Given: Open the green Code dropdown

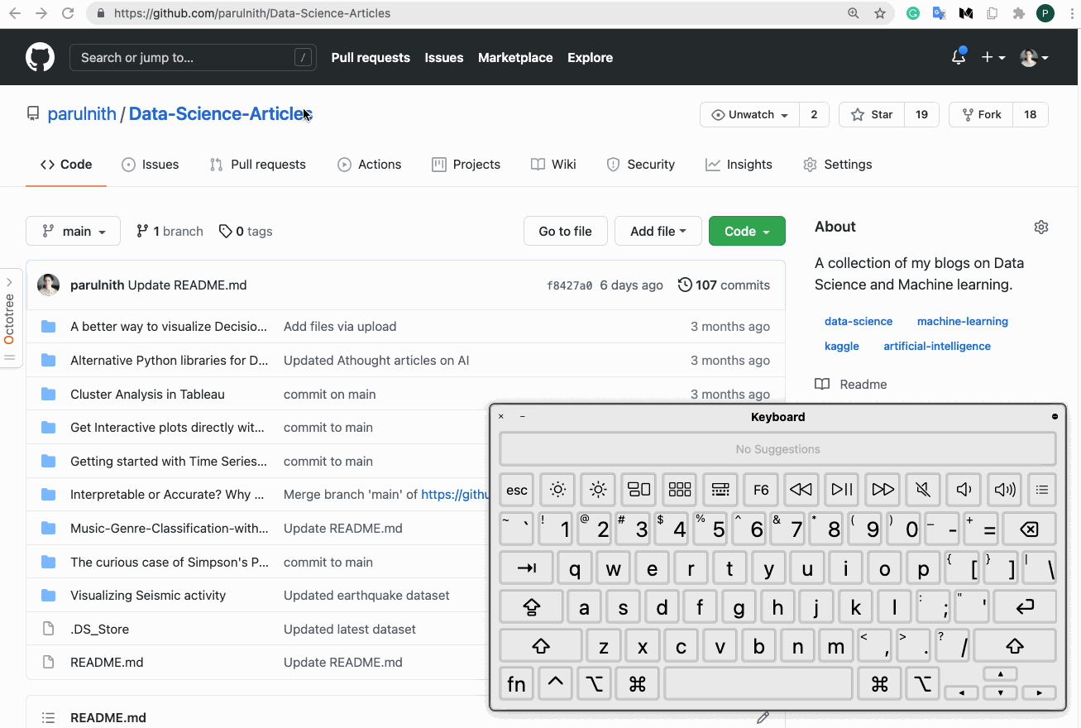Looking at the screenshot, I should pyautogui.click(x=747, y=232).
